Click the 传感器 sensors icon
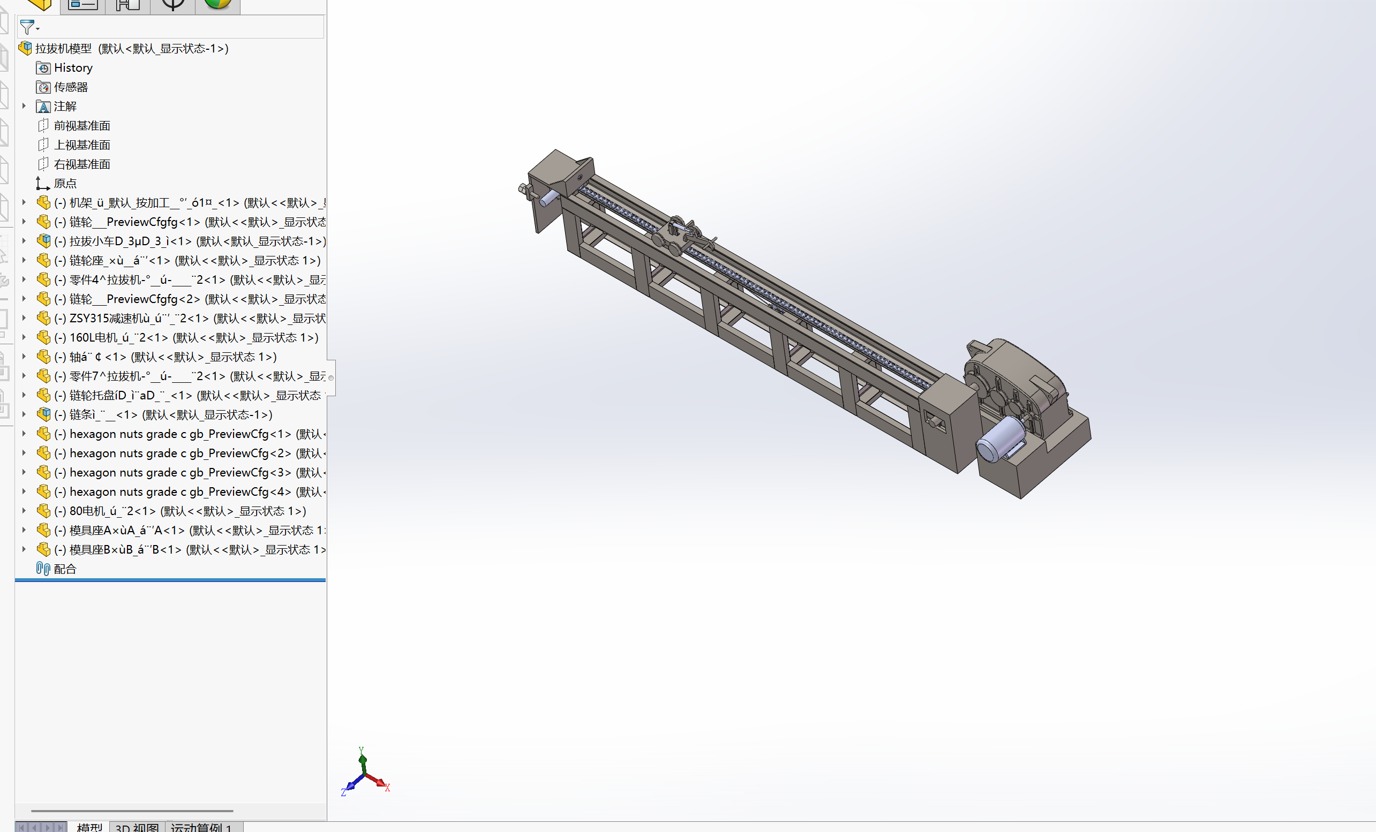1376x832 pixels. coord(43,87)
